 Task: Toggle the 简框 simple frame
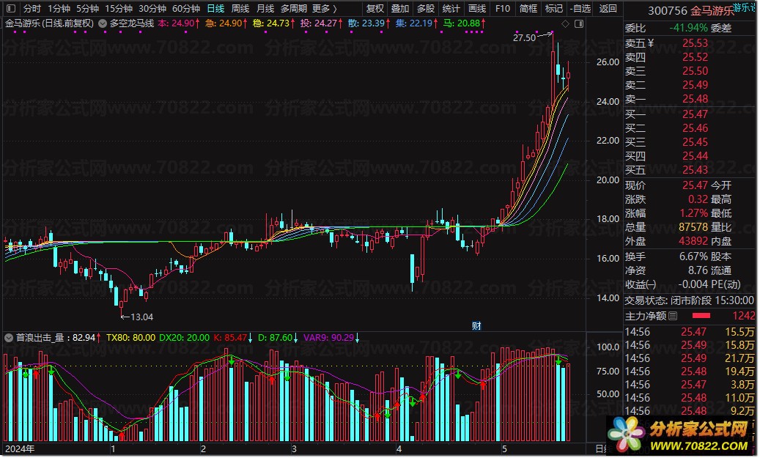click(528, 8)
